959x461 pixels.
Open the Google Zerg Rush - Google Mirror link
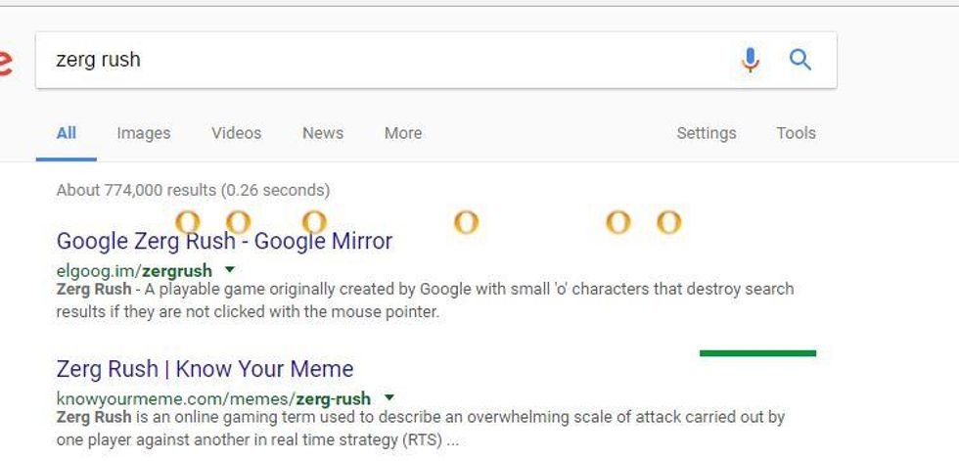pos(224,241)
